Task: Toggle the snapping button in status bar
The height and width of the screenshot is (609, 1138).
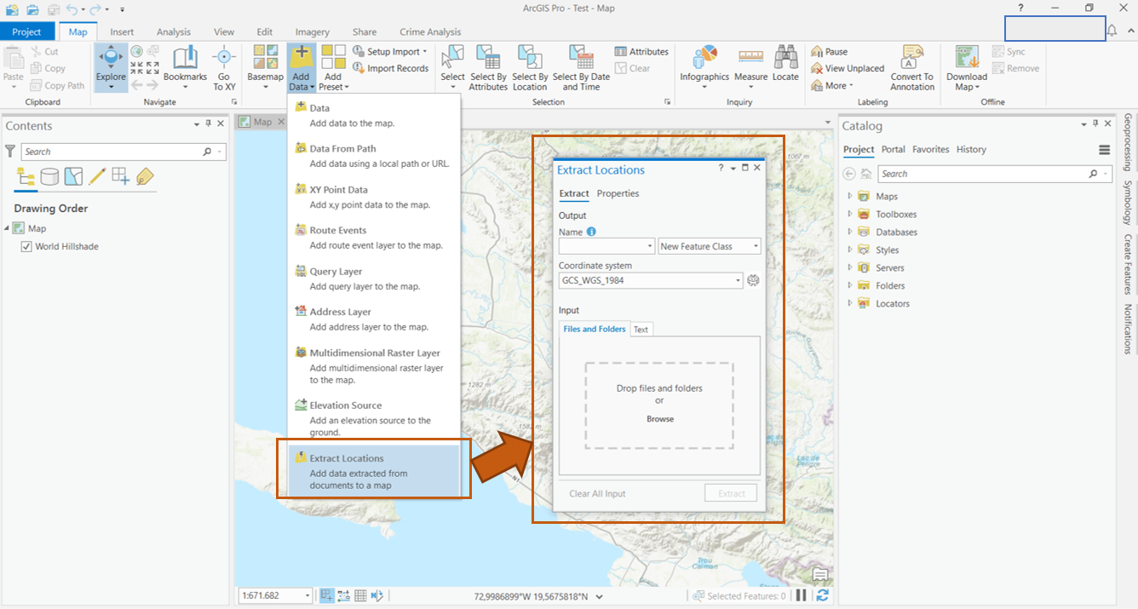Action: coord(327,596)
